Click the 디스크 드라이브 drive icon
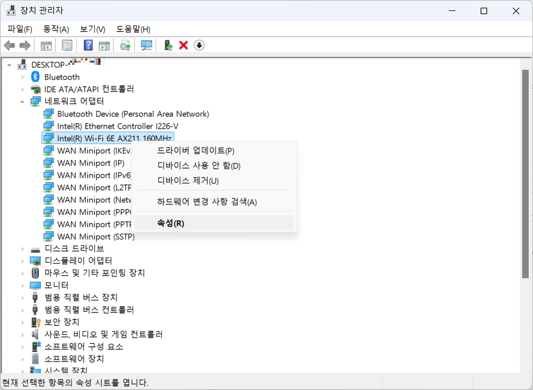The image size is (533, 390). coord(35,250)
